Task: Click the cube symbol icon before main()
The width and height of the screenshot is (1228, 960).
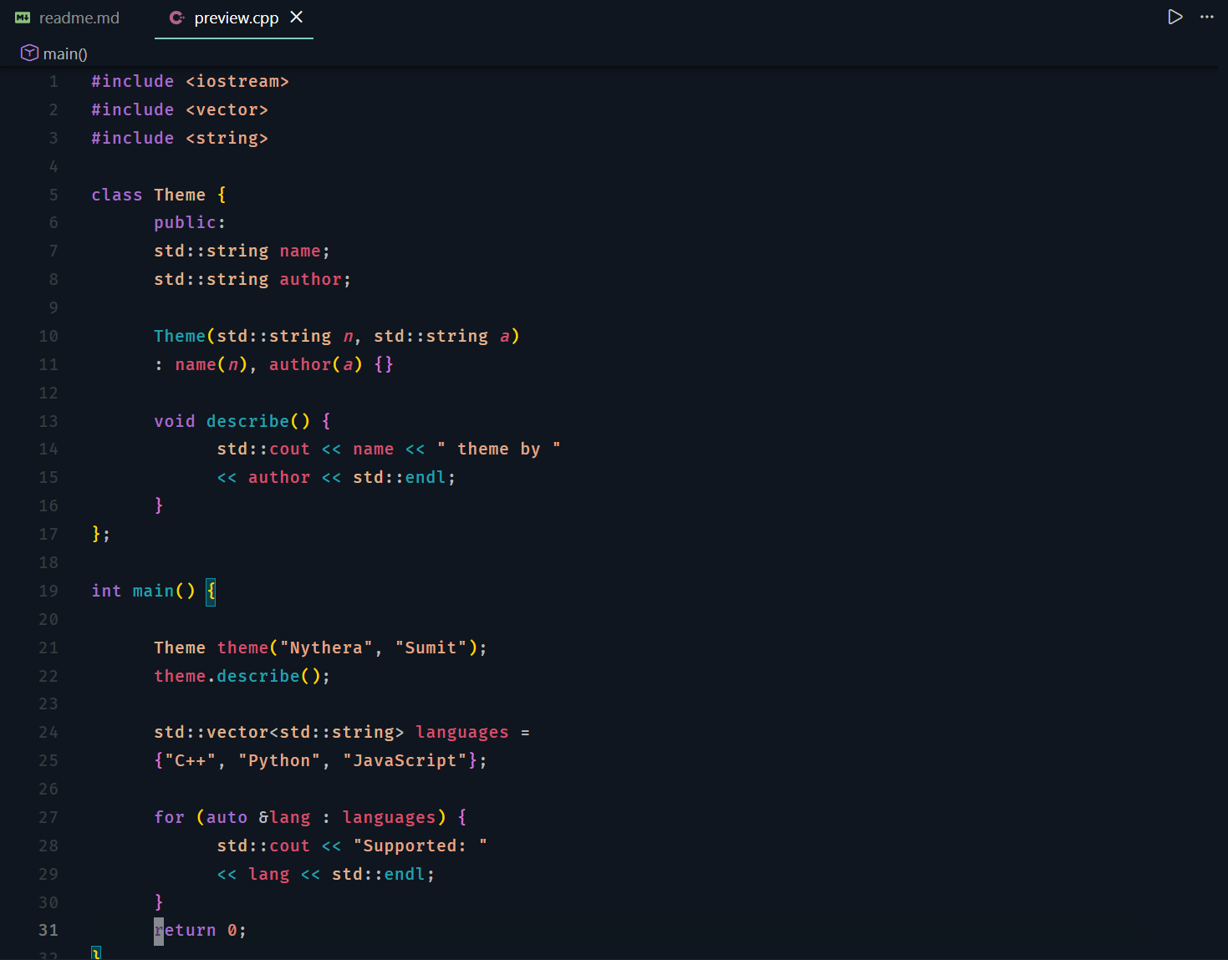Action: click(28, 53)
